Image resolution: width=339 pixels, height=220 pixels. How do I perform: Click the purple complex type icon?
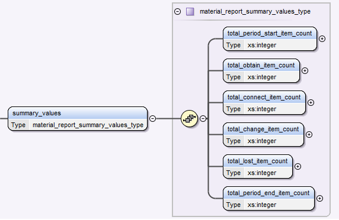point(190,11)
